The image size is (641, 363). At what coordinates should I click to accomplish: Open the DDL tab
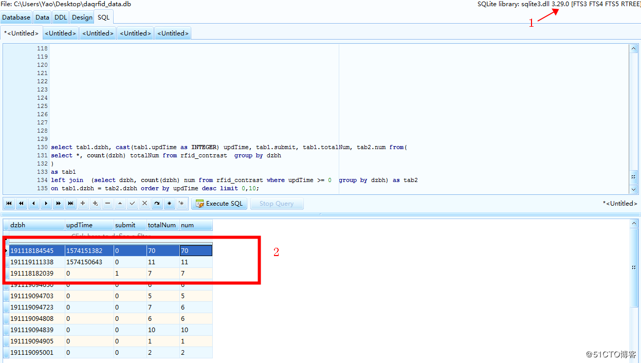point(61,17)
